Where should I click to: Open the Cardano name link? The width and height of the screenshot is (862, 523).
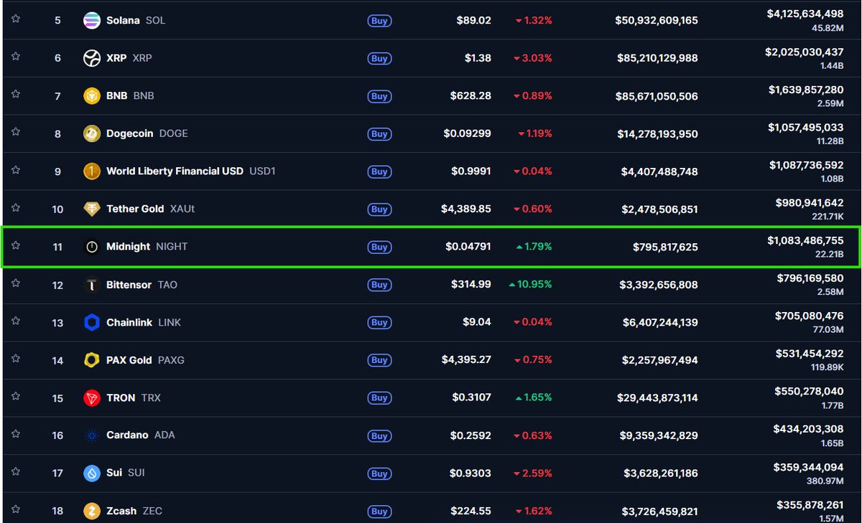(x=127, y=435)
